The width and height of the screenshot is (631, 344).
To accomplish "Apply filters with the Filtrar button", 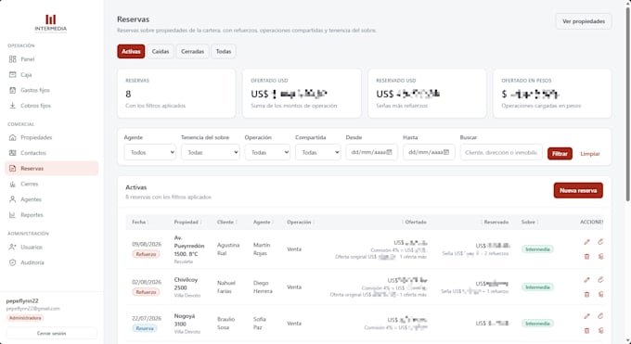I will click(x=560, y=154).
